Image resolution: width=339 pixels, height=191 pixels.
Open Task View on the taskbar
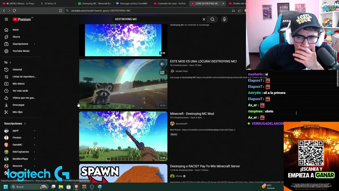click(x=53, y=187)
